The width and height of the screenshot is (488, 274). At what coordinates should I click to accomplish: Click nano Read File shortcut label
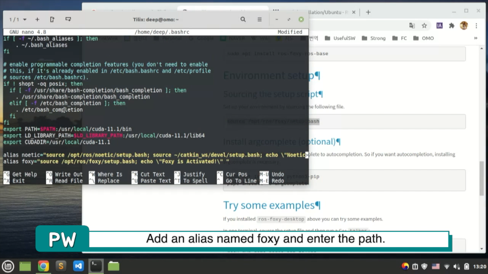(x=69, y=181)
